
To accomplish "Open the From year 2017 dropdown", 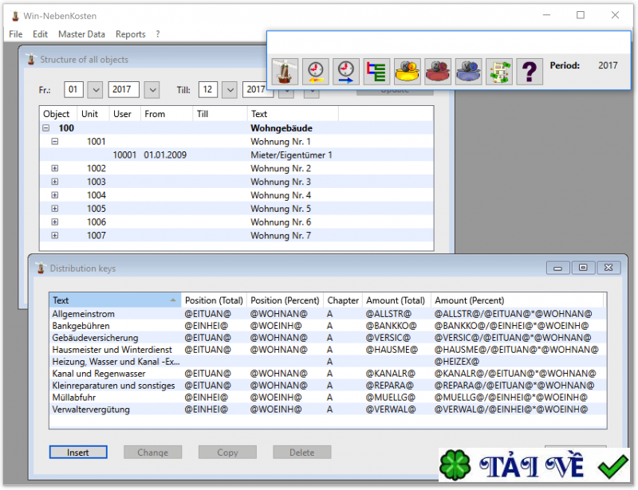I will [x=152, y=90].
